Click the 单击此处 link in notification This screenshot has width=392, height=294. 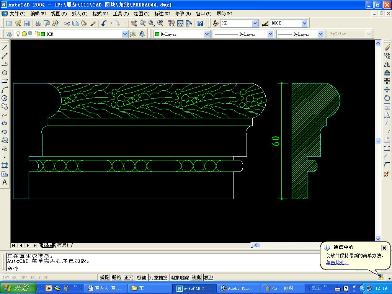coord(337,263)
